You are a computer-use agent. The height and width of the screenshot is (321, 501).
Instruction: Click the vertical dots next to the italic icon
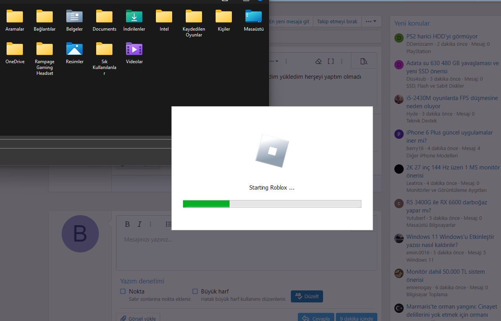150,224
